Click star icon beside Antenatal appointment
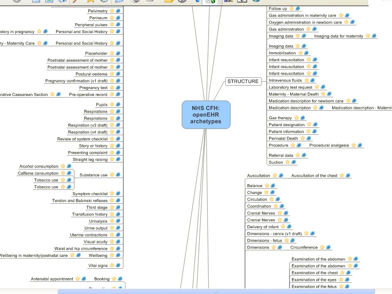This screenshot has width=392, height=294. pos(78,279)
